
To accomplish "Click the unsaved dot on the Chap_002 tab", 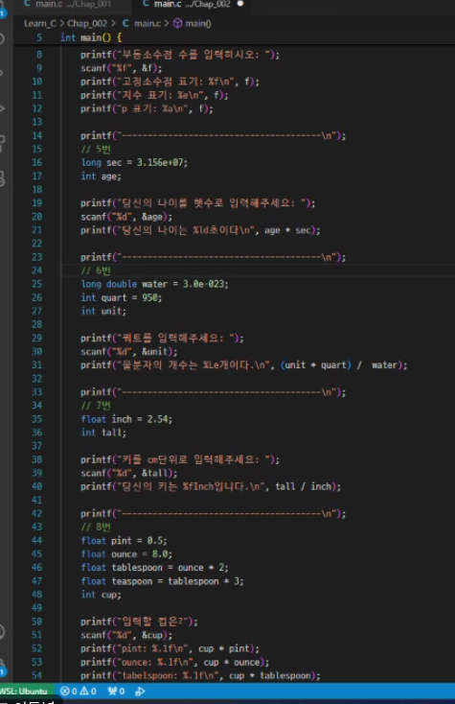I will click(x=240, y=4).
